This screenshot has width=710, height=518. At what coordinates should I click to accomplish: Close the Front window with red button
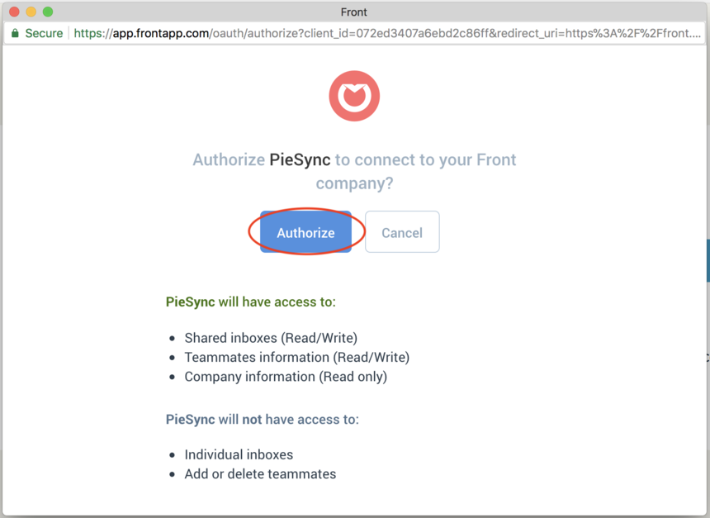pos(14,12)
